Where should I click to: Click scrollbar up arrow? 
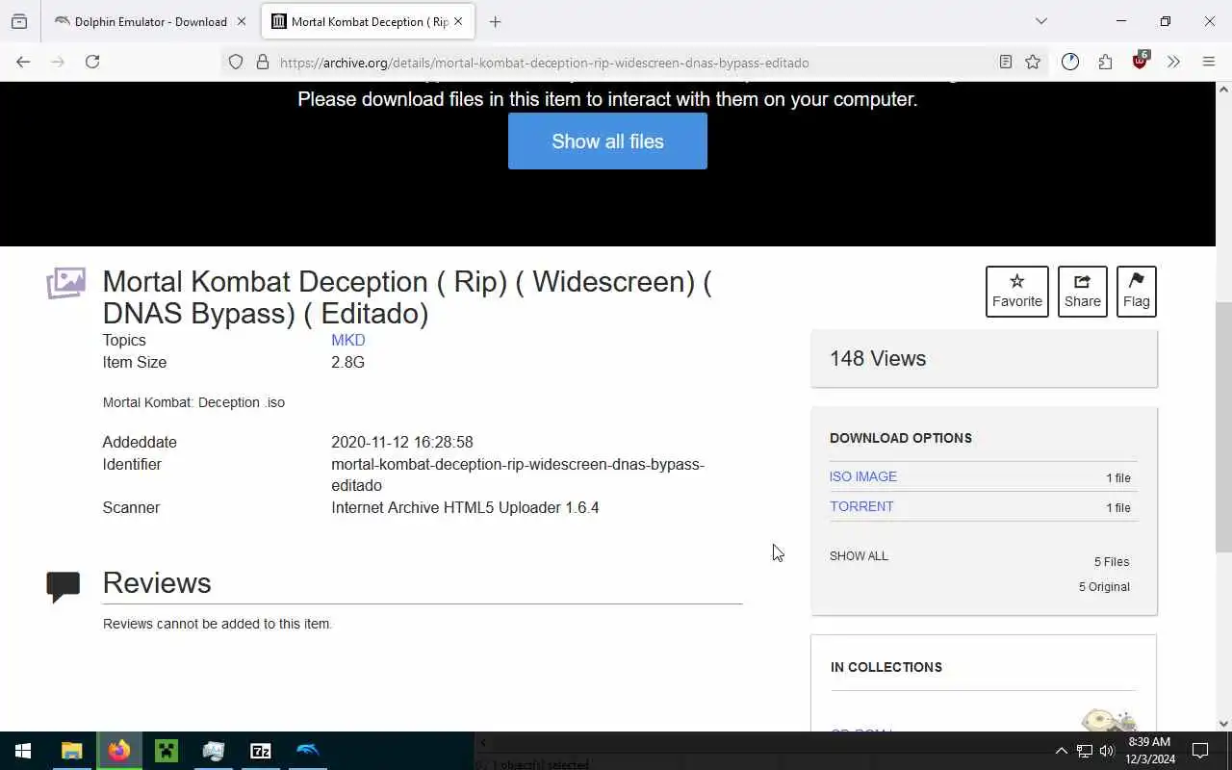tap(1223, 90)
